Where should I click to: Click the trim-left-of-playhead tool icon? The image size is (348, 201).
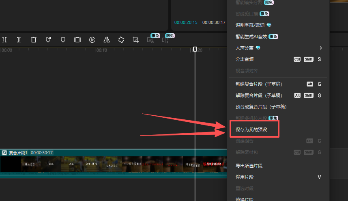click(5, 40)
